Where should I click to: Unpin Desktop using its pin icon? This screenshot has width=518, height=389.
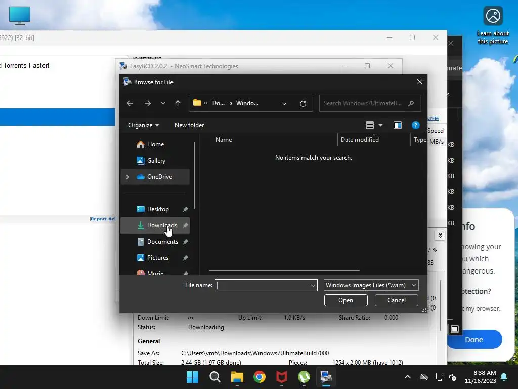[185, 209]
